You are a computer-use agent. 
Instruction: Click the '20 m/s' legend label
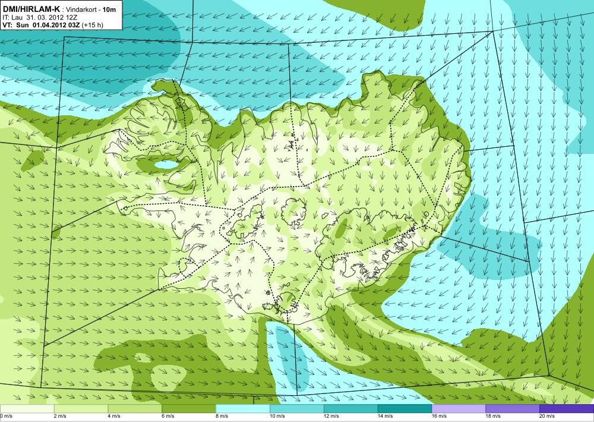point(547,416)
